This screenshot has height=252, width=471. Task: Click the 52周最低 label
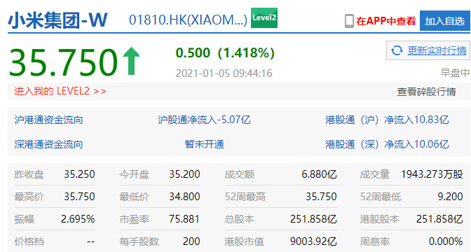coord(381,197)
